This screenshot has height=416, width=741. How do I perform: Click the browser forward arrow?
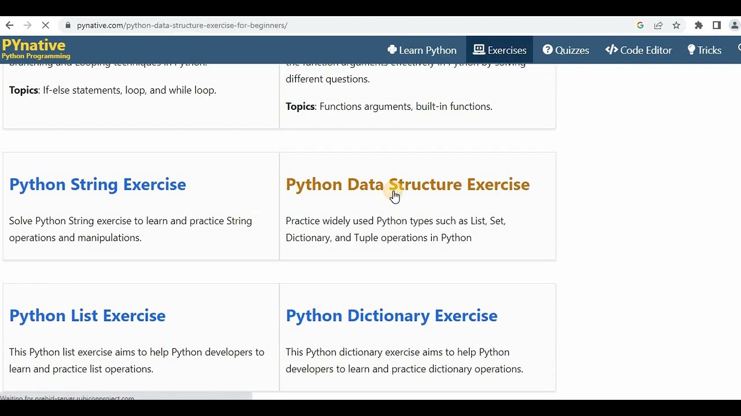point(27,25)
